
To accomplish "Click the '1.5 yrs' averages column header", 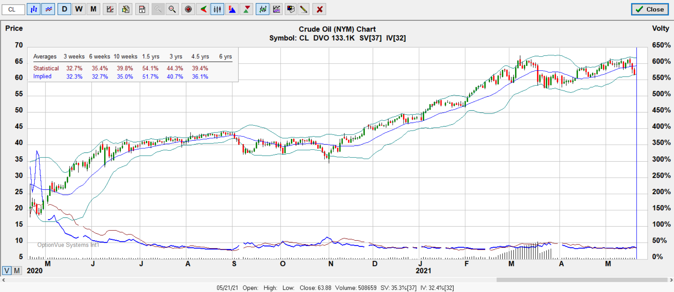I will (x=151, y=57).
